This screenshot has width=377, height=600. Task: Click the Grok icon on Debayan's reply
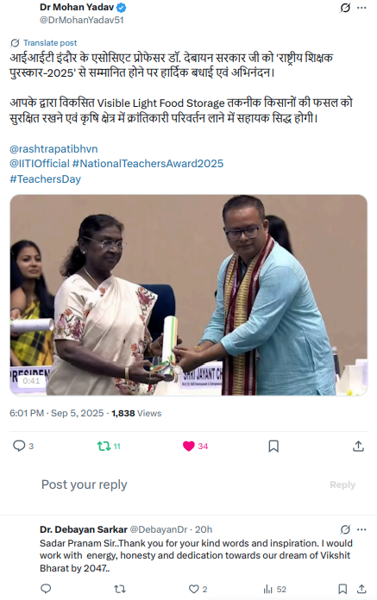point(345,529)
